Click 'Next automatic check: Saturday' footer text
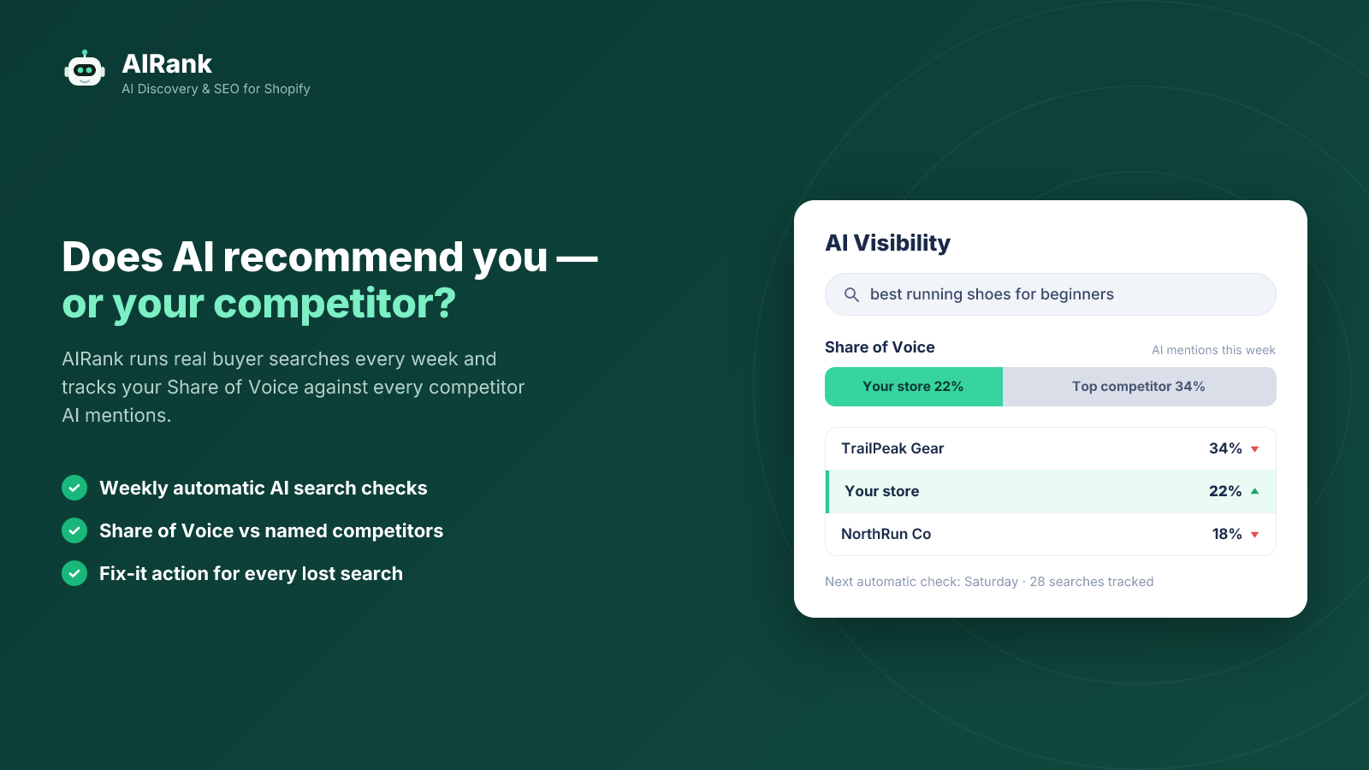The width and height of the screenshot is (1369, 770). 922,582
